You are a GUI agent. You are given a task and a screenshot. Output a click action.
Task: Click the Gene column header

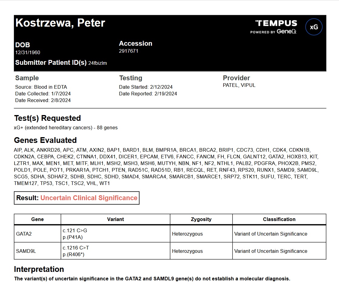coord(37,219)
